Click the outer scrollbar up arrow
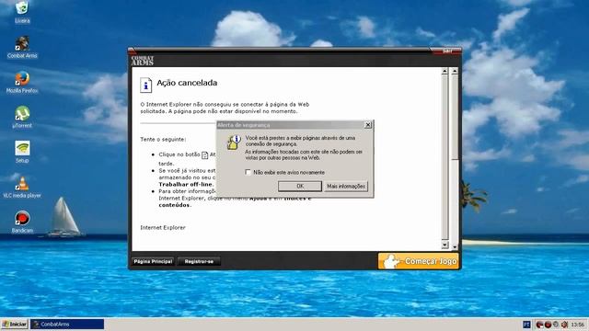 pyautogui.click(x=455, y=71)
